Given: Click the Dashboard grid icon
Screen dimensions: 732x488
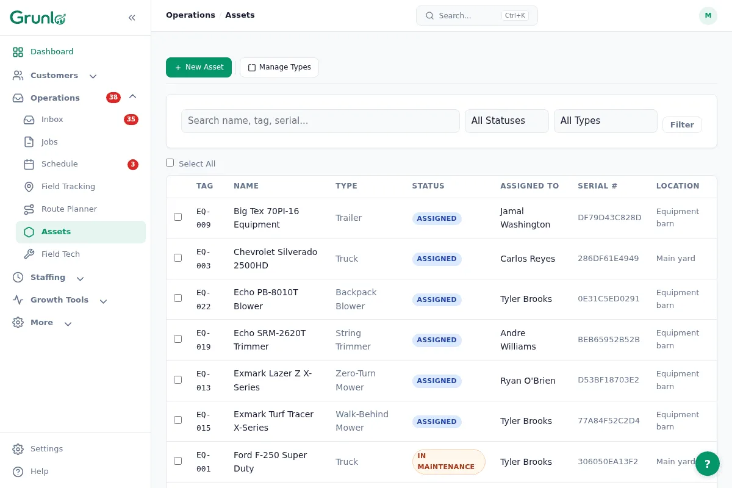Looking at the screenshot, I should pyautogui.click(x=18, y=52).
